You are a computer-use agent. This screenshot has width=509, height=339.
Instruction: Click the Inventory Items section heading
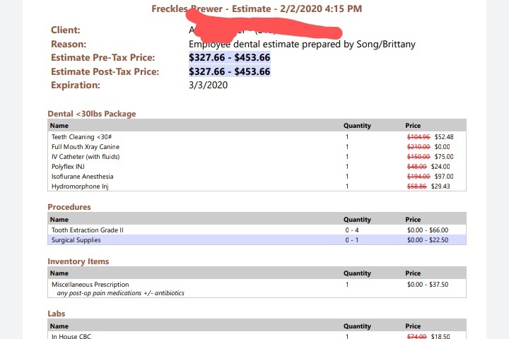pyautogui.click(x=78, y=261)
